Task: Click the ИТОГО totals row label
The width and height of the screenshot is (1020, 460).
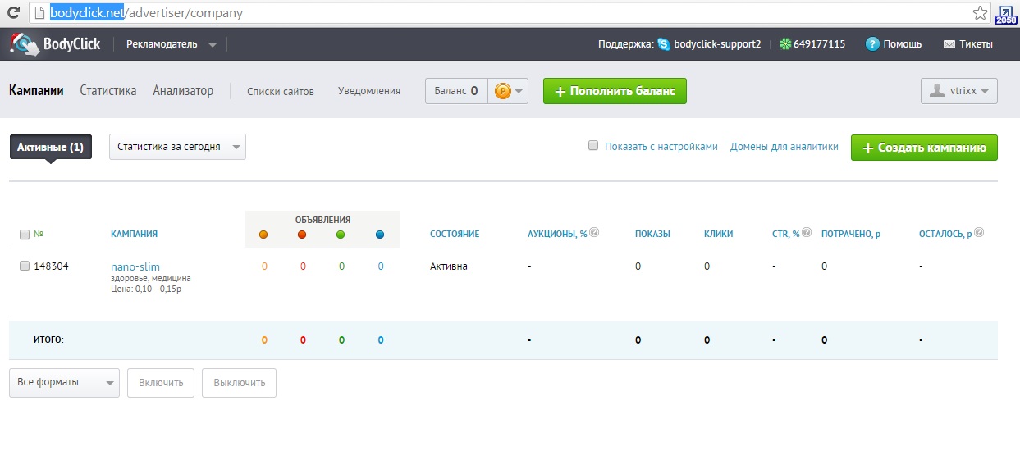Action: 48,339
